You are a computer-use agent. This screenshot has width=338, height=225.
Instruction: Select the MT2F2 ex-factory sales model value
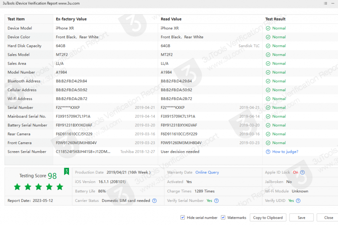[x=62, y=55]
